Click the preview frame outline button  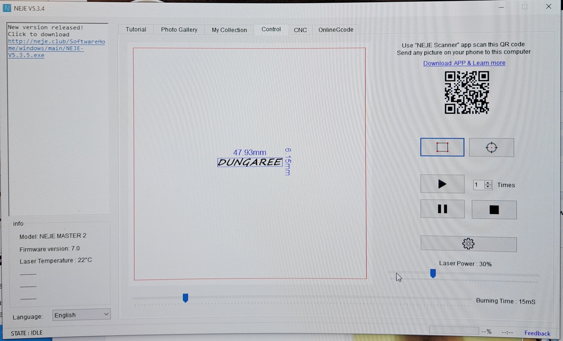coord(442,147)
